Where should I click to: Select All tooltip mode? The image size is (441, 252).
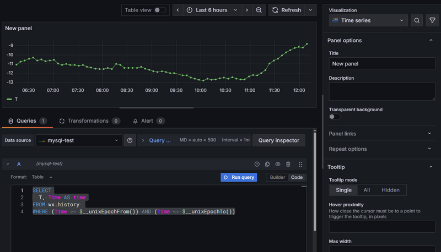(367, 190)
